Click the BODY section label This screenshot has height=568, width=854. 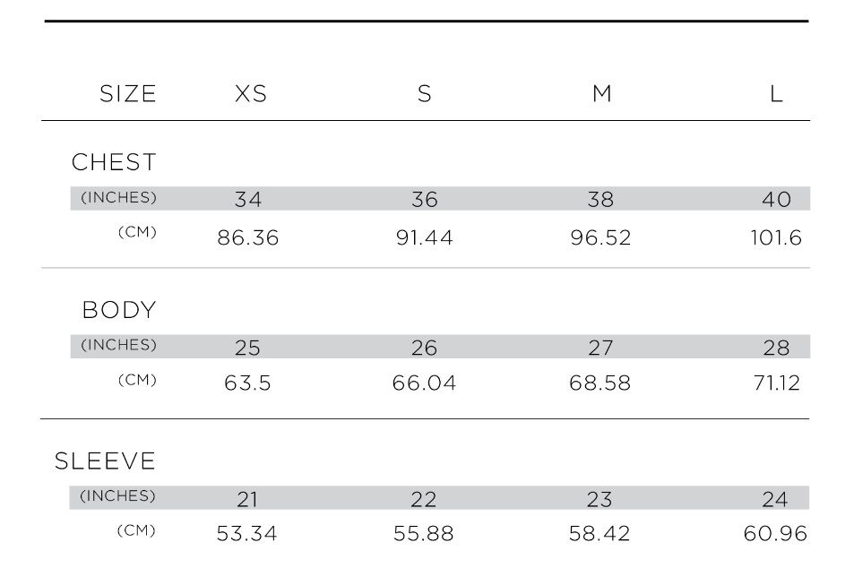[x=119, y=310]
